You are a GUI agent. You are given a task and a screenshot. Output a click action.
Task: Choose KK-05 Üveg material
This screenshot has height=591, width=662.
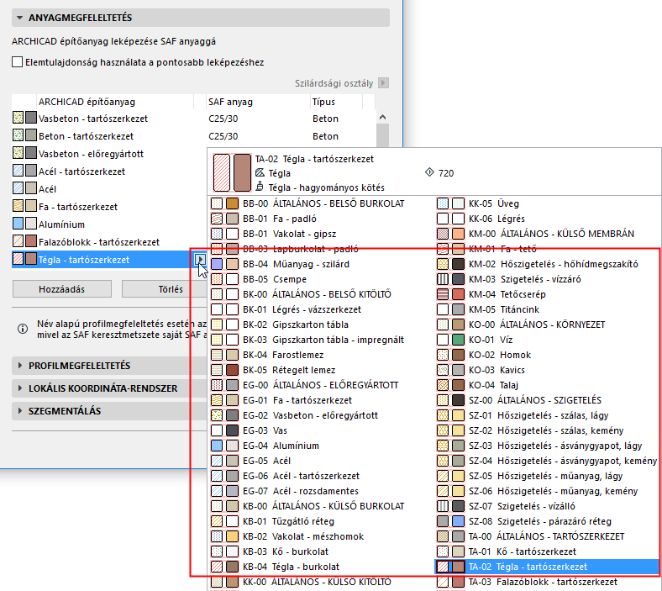click(548, 203)
